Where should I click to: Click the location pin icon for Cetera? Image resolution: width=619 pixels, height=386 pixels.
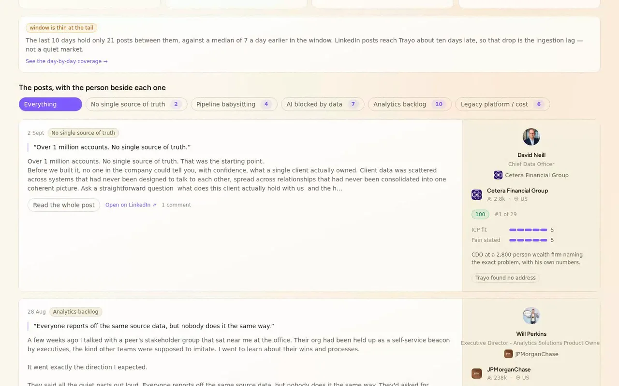pos(516,199)
